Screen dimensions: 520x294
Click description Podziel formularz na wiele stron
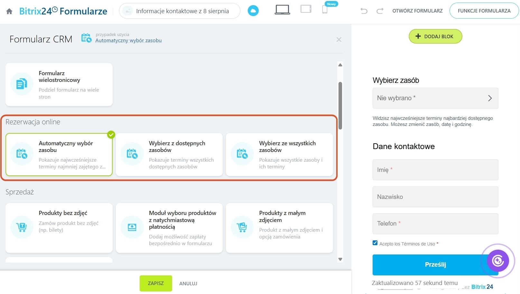click(x=69, y=93)
